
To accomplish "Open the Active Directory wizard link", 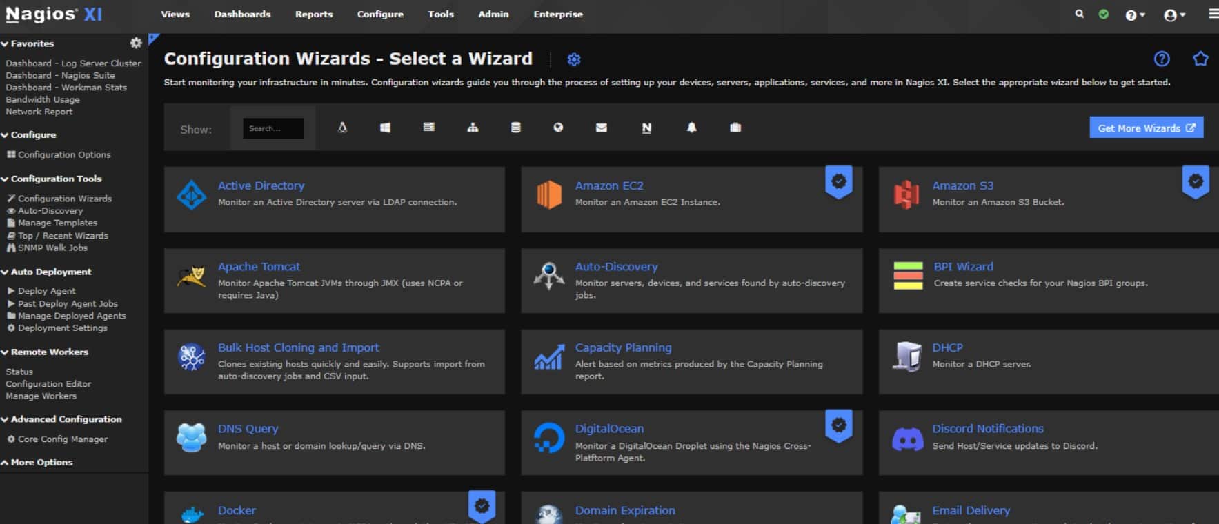I will 261,185.
